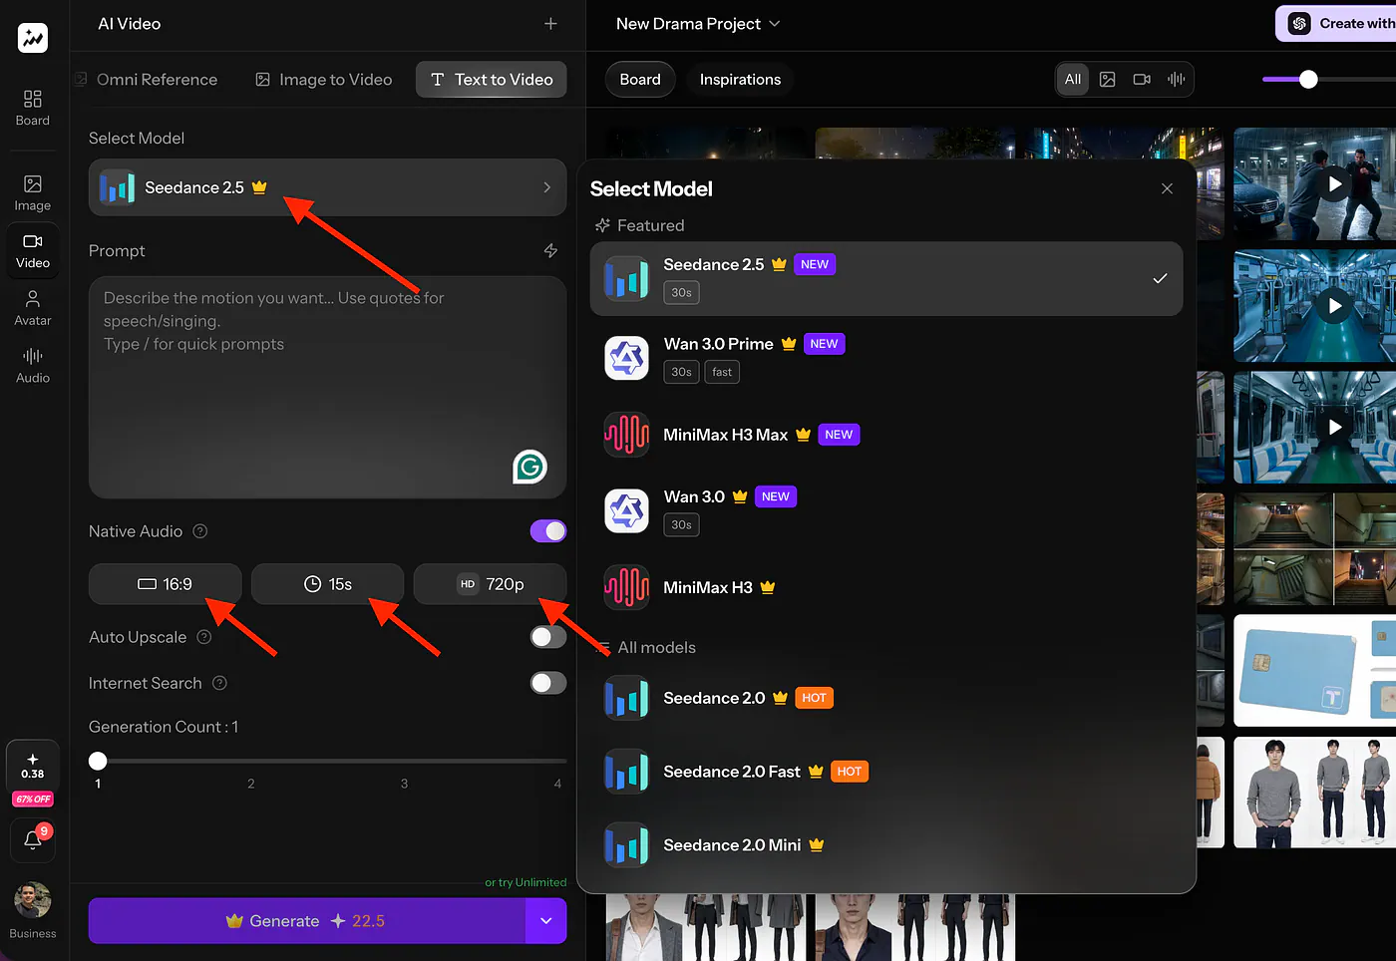Open notifications bell with 9 alerts

point(33,839)
